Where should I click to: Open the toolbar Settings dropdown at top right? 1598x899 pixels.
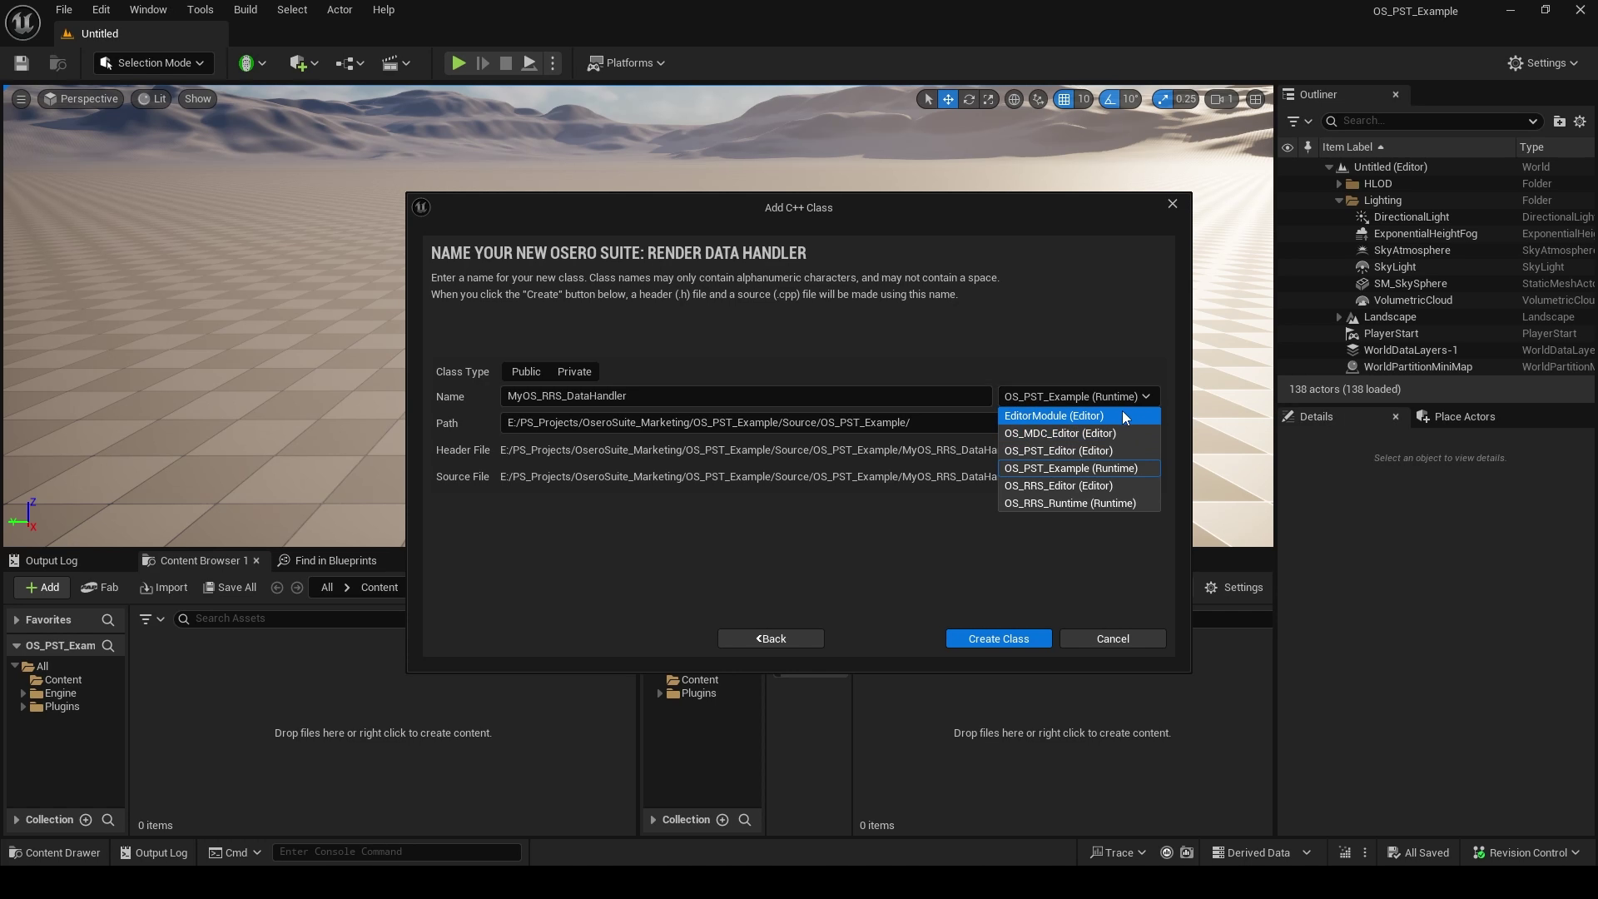click(1543, 63)
